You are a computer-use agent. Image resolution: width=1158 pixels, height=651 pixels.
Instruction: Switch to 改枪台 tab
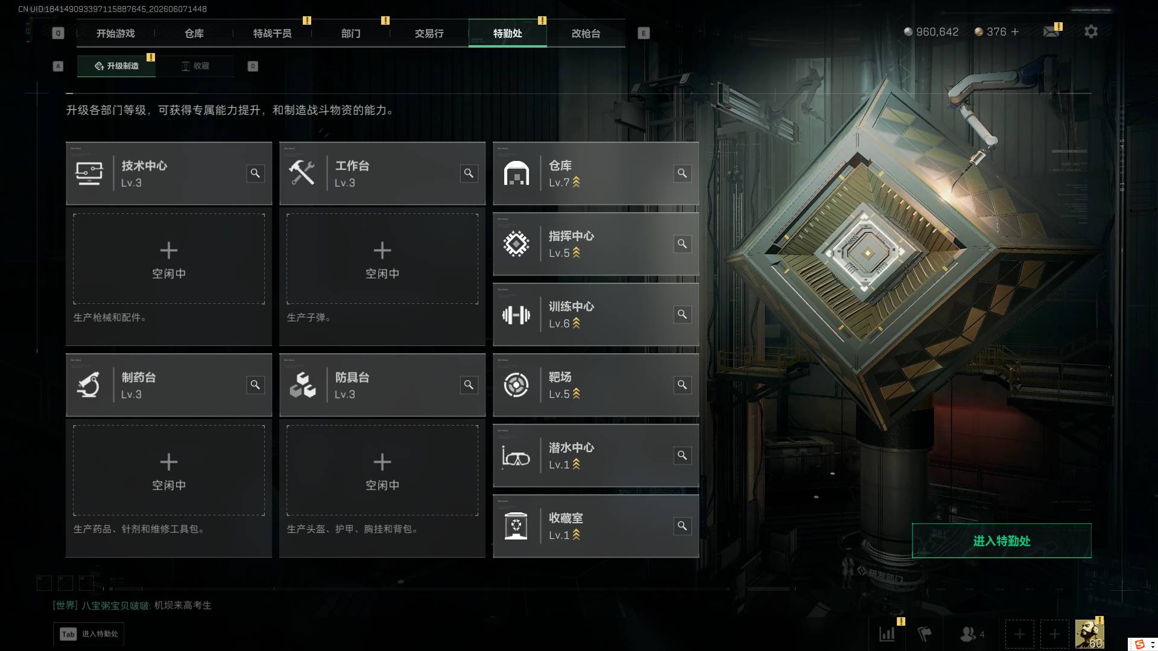tap(586, 33)
